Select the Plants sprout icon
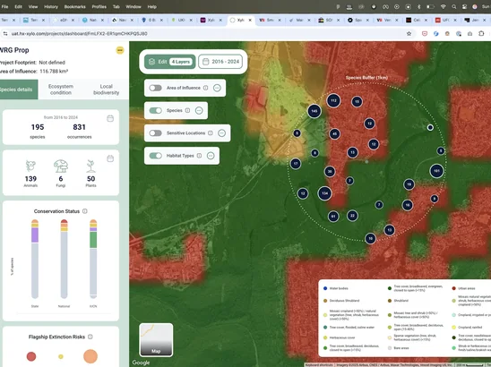Screen dimensions: 491x367 [x=90, y=166]
